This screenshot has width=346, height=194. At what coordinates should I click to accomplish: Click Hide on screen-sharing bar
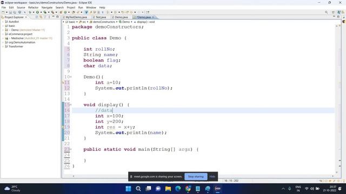(212, 177)
